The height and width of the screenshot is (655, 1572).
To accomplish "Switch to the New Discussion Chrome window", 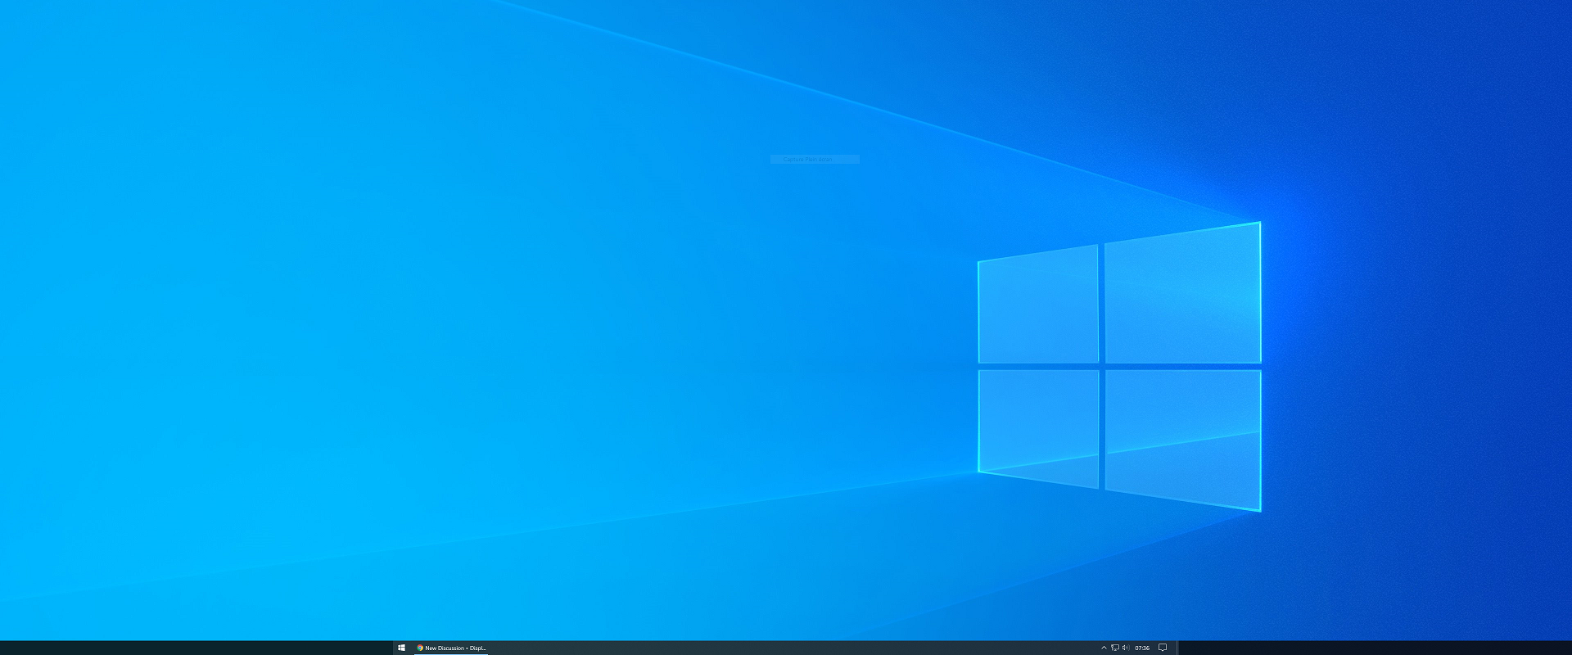I will [x=451, y=648].
